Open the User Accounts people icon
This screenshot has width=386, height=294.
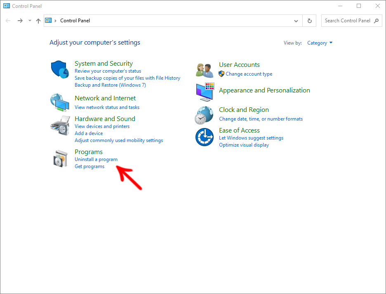click(205, 71)
